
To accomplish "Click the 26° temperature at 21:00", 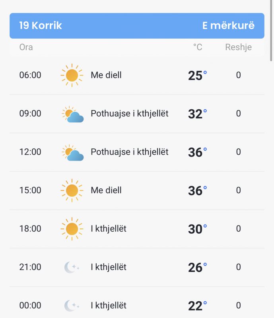I will pyautogui.click(x=198, y=267).
